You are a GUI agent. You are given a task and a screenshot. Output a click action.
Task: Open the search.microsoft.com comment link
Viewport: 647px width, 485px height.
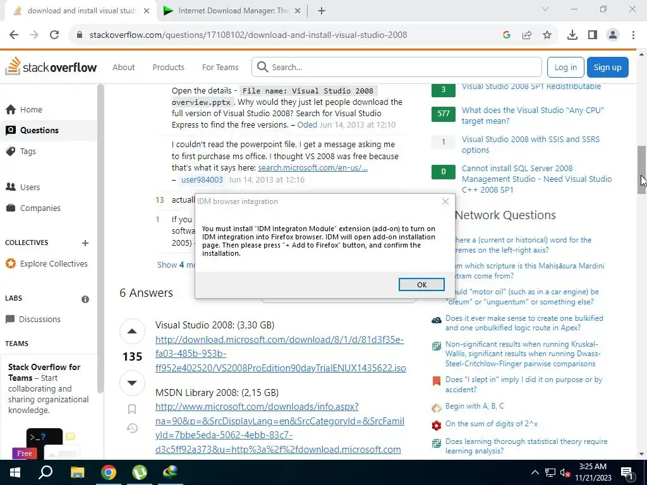point(312,168)
